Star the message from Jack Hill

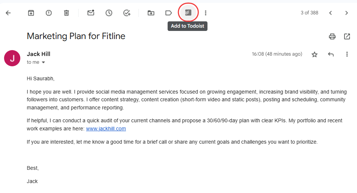tap(315, 55)
